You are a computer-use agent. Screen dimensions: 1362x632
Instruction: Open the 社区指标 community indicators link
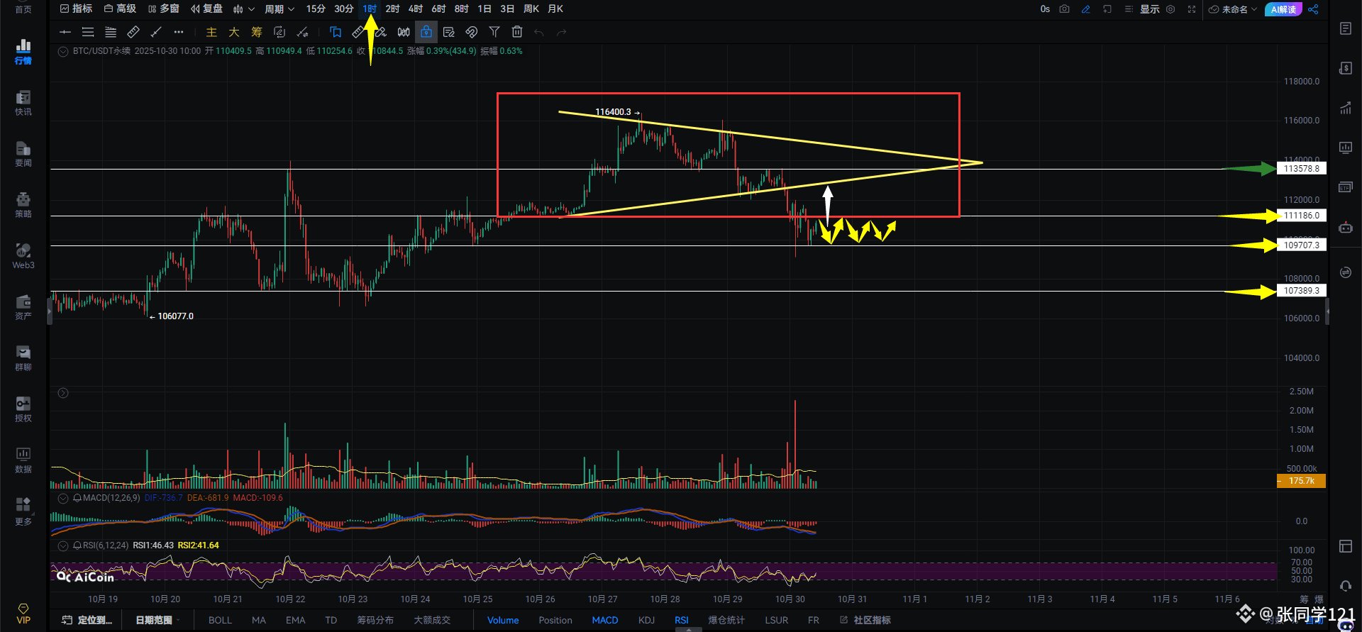(x=865, y=620)
